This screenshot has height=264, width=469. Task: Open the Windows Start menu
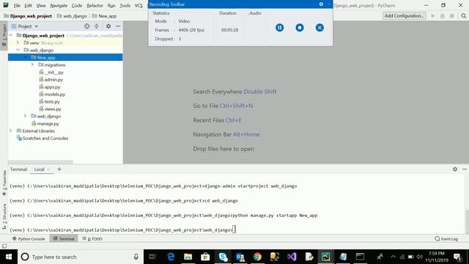[x=9, y=257]
